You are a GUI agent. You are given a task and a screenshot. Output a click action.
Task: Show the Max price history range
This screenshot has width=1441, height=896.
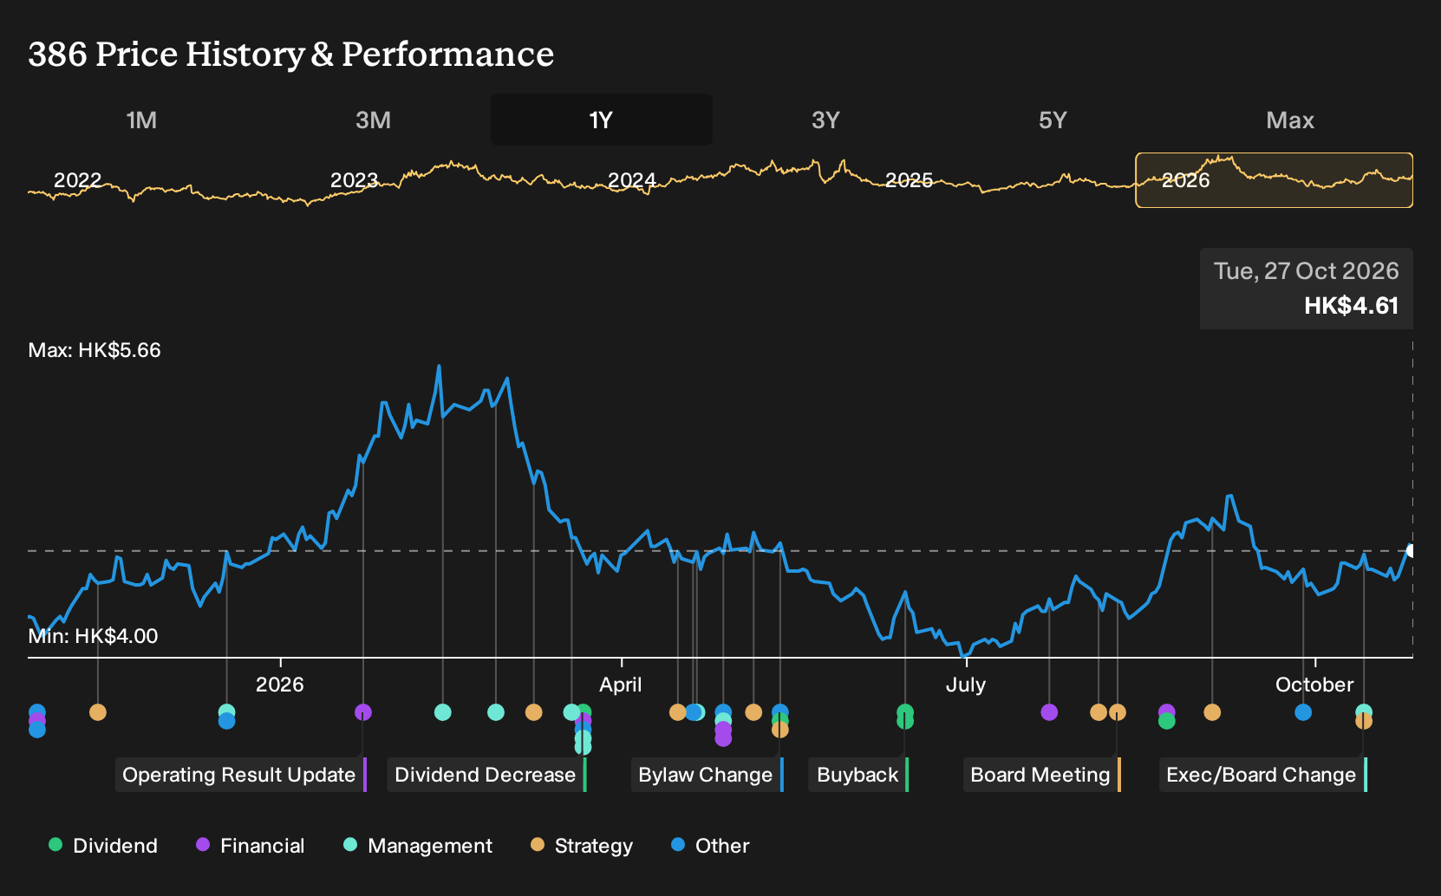[1290, 120]
